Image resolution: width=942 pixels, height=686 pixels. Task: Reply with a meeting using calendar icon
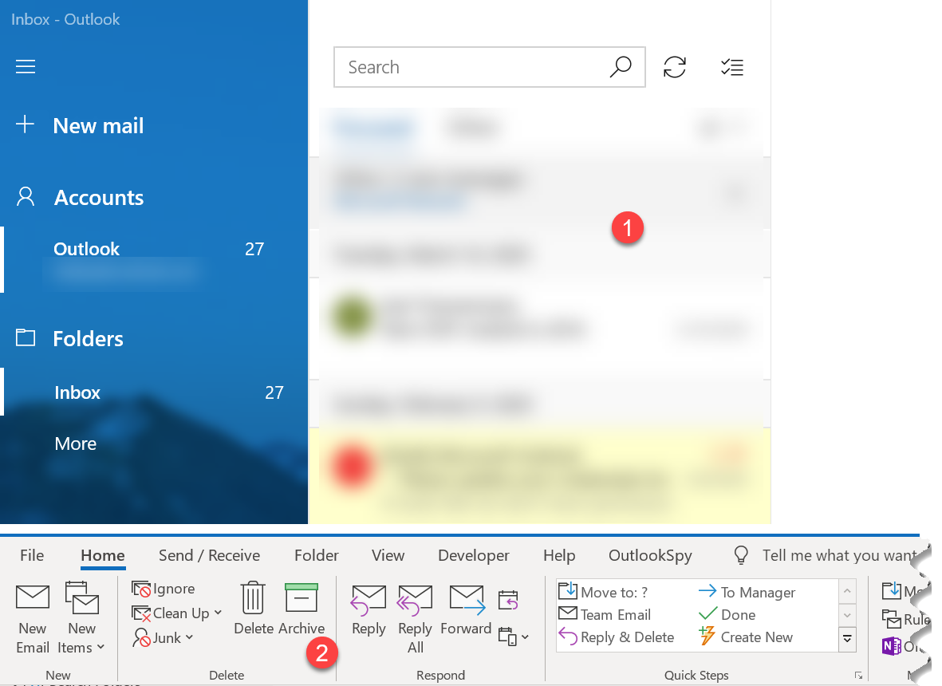(x=508, y=600)
